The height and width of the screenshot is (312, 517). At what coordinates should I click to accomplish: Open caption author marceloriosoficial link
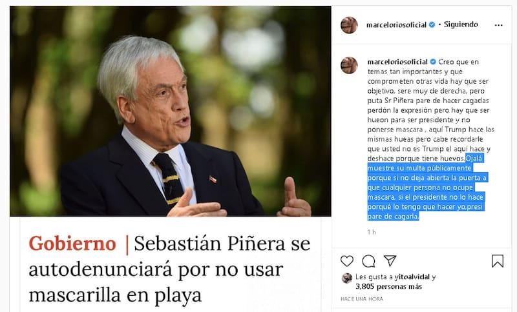[x=397, y=62]
